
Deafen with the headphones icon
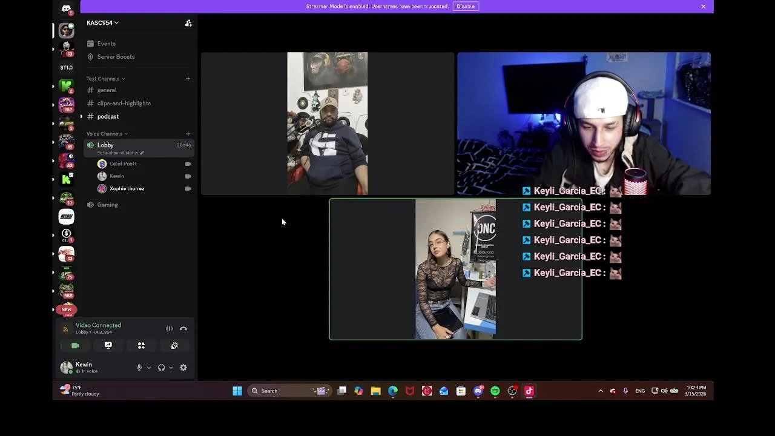161,368
